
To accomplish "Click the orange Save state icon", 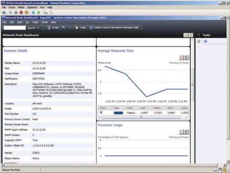I will point(26,12).
